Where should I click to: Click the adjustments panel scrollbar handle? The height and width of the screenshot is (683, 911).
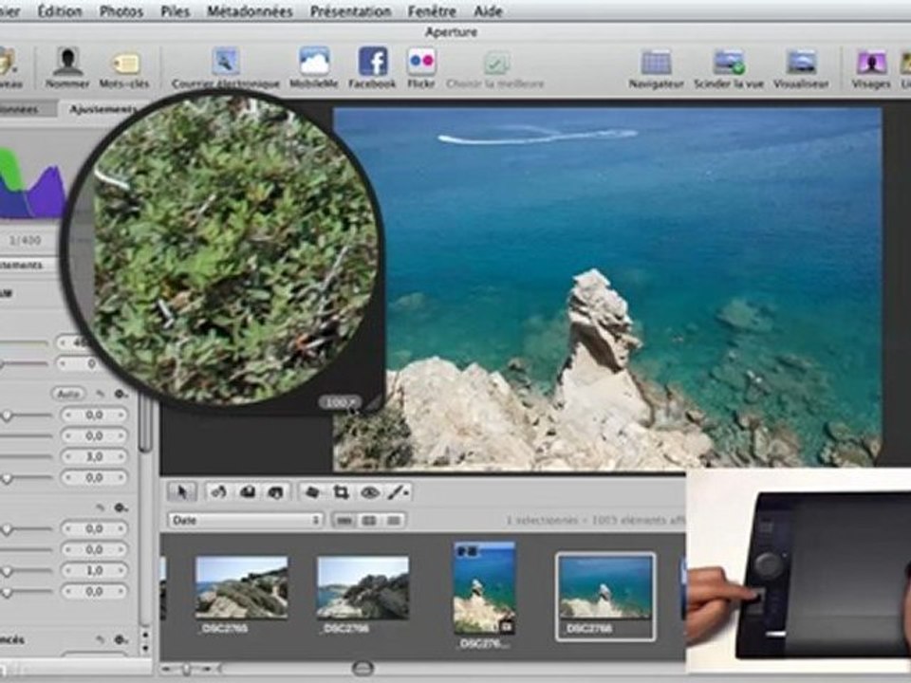[145, 423]
